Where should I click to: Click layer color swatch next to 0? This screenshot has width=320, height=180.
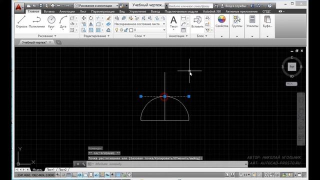click(x=131, y=30)
